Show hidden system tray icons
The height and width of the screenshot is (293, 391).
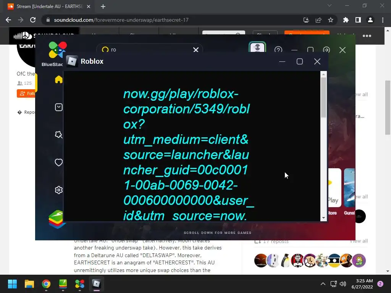pyautogui.click(x=323, y=284)
